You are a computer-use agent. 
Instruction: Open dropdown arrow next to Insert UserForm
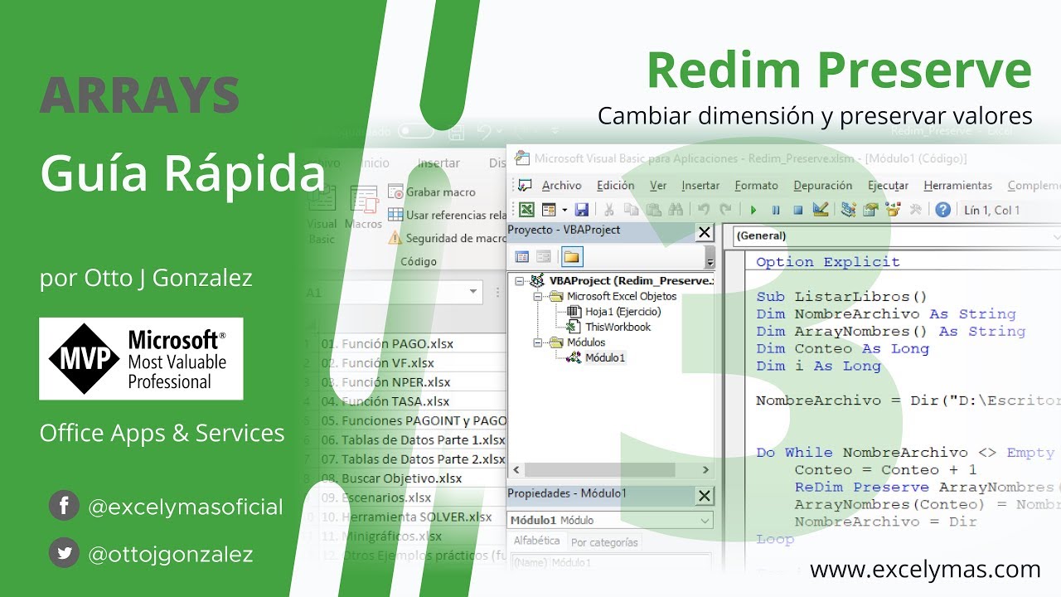point(564,210)
